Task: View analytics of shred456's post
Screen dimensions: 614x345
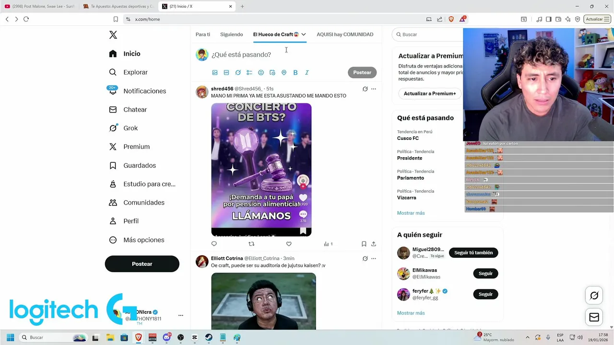Action: click(328, 244)
